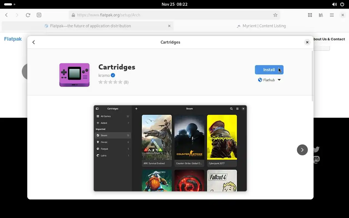
Task: Open the Cartridges app screenshot preview
Action: [x=170, y=148]
